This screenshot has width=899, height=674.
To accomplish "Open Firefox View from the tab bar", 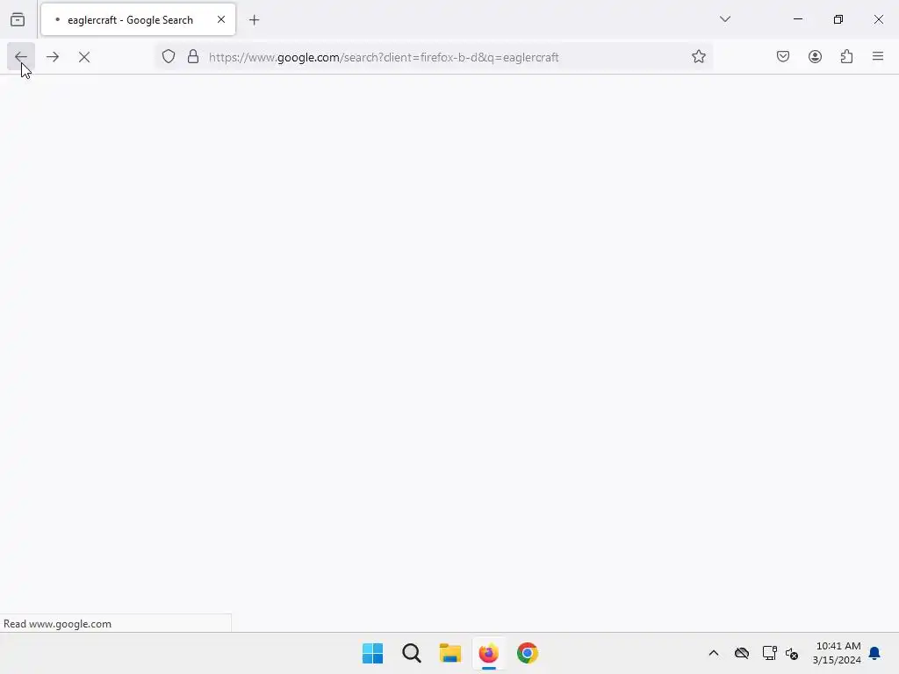I will pos(18,19).
